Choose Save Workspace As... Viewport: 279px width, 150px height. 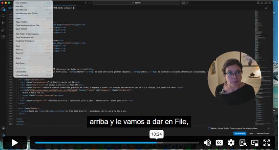coord(33,37)
